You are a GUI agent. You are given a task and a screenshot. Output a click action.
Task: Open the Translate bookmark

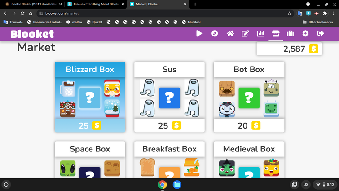click(13, 22)
